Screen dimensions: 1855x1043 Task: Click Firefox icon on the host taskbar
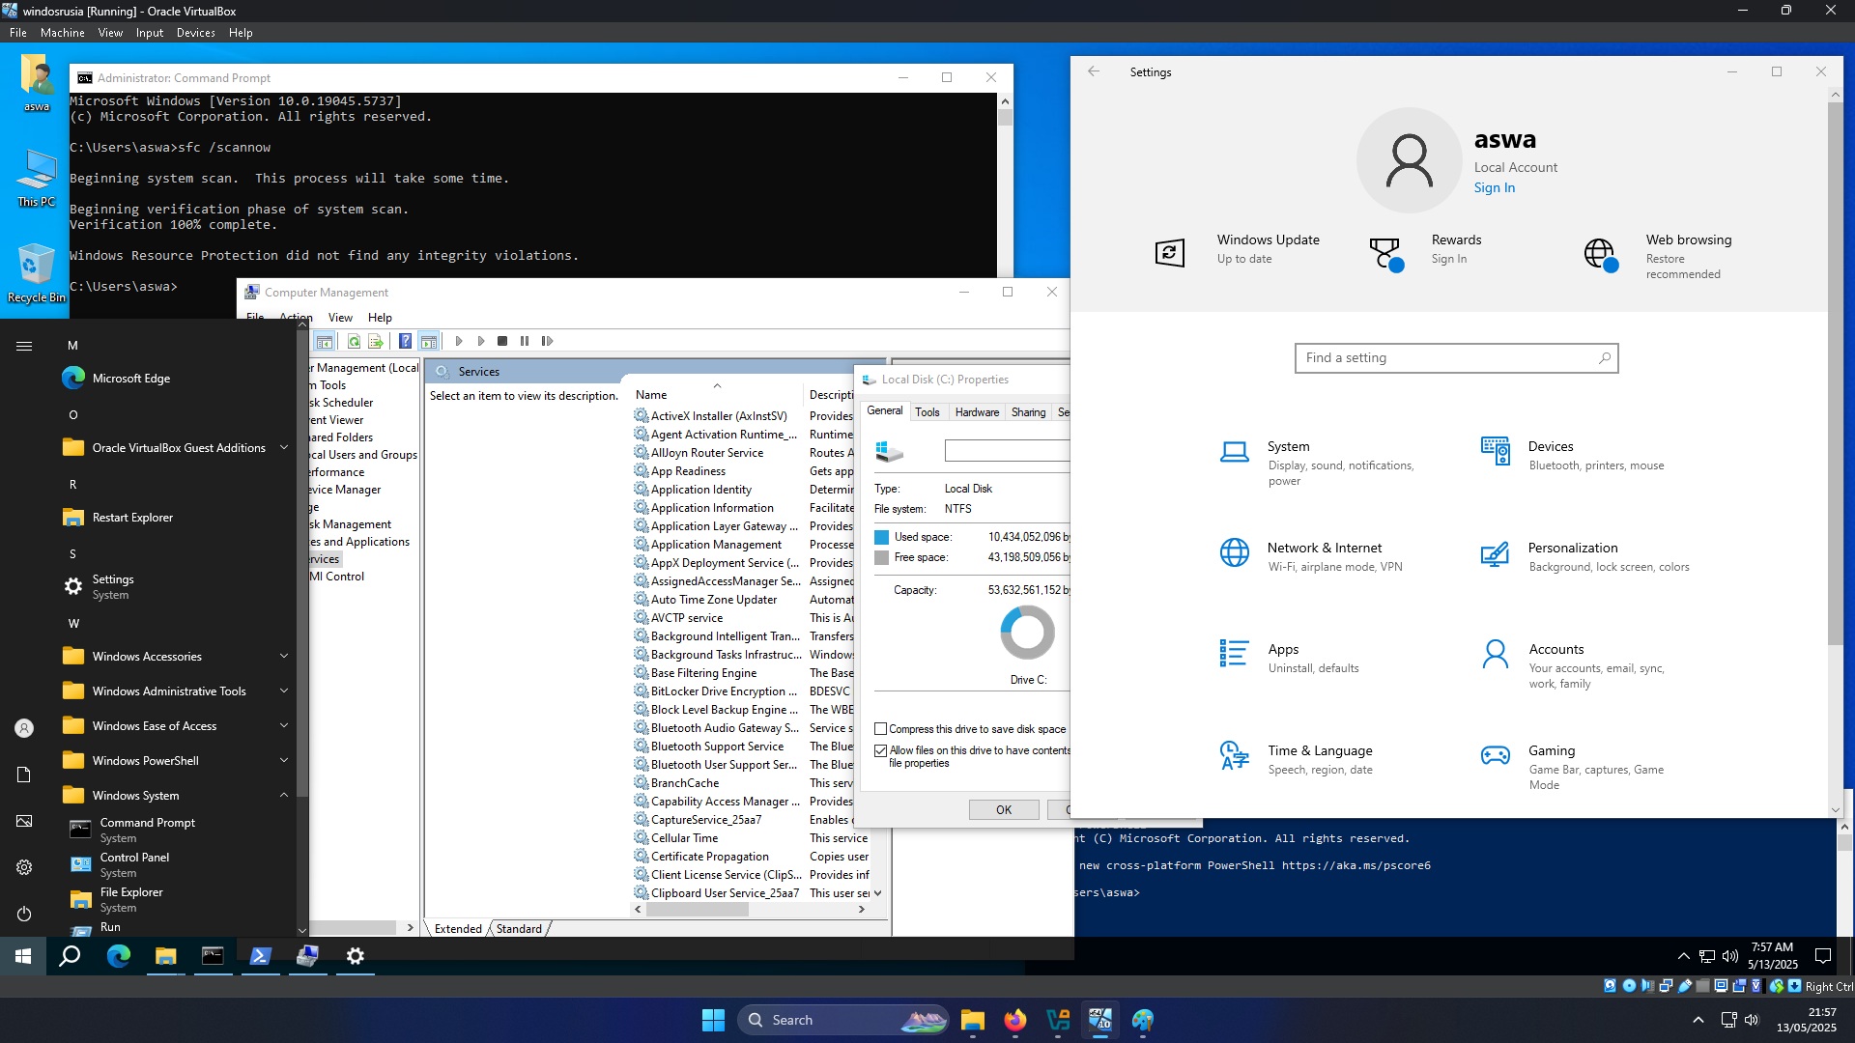click(1014, 1020)
